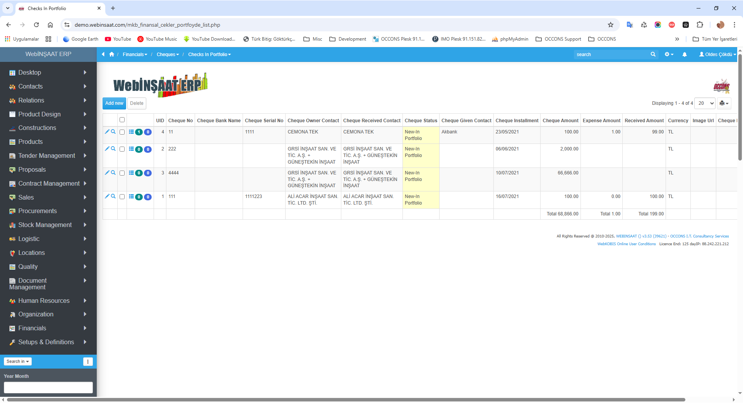Click the home icon in breadcrumb
The height and width of the screenshot is (403, 743).
tap(112, 55)
